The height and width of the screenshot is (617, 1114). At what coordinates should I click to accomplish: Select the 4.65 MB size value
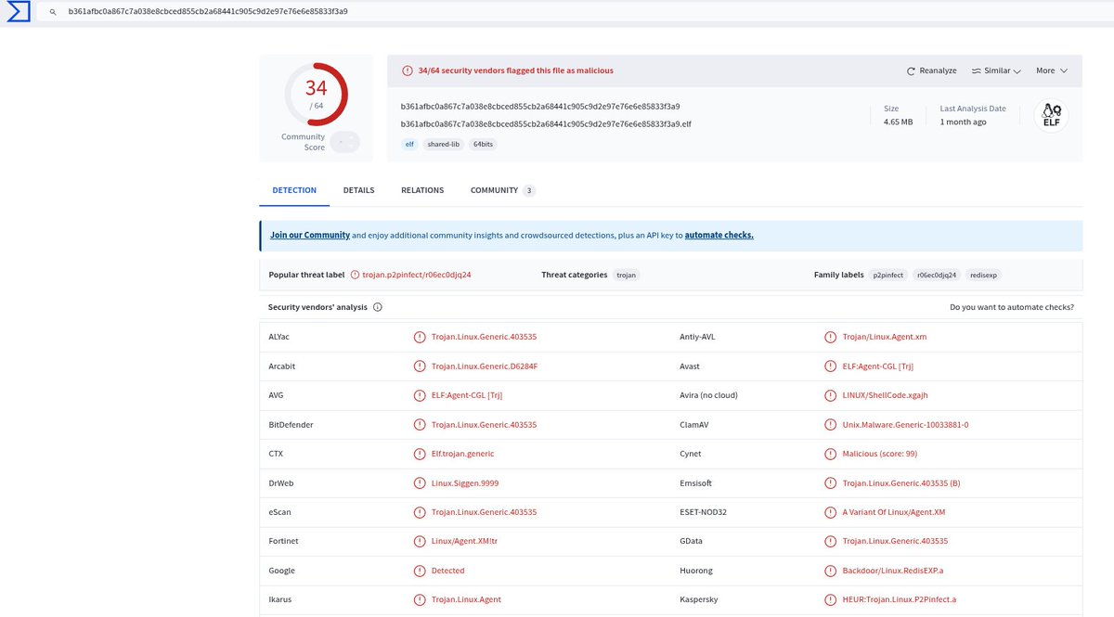click(898, 122)
